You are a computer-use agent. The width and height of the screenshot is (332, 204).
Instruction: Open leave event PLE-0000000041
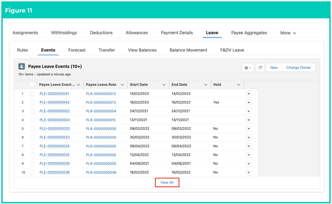click(54, 94)
